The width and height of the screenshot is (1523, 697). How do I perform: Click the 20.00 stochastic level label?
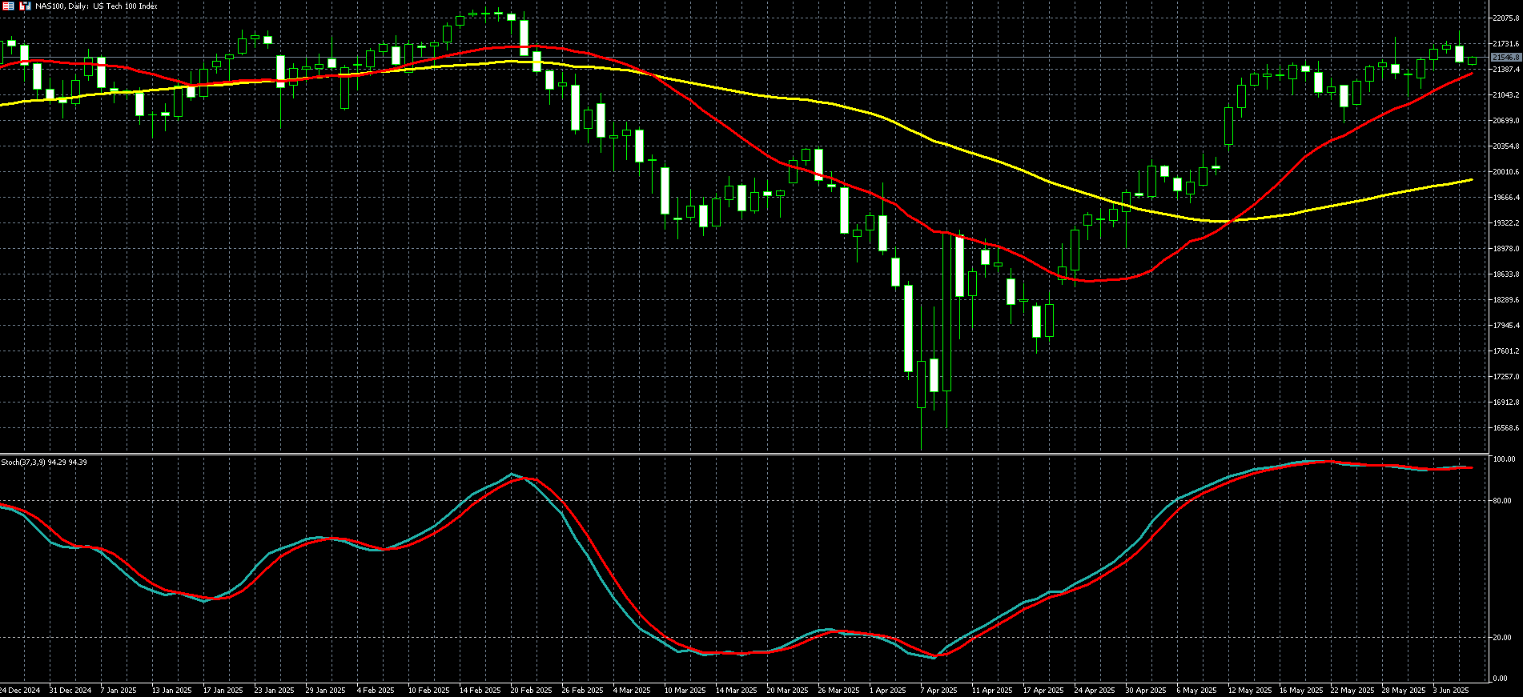1503,638
